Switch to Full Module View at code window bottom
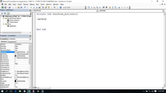 [x=36, y=88]
